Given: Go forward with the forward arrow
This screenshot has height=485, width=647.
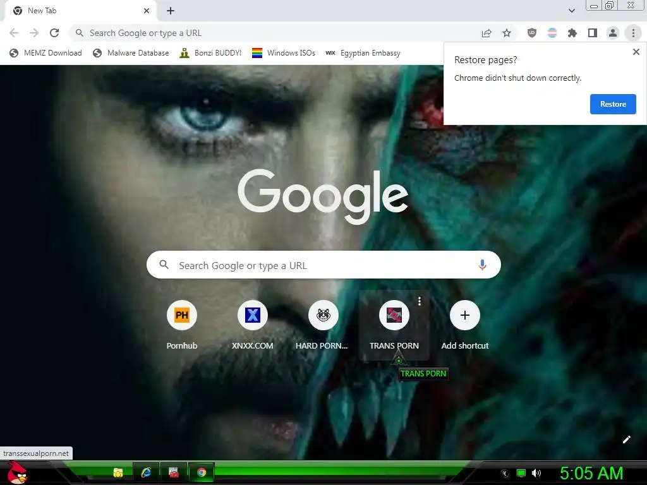Looking at the screenshot, I should pyautogui.click(x=34, y=33).
